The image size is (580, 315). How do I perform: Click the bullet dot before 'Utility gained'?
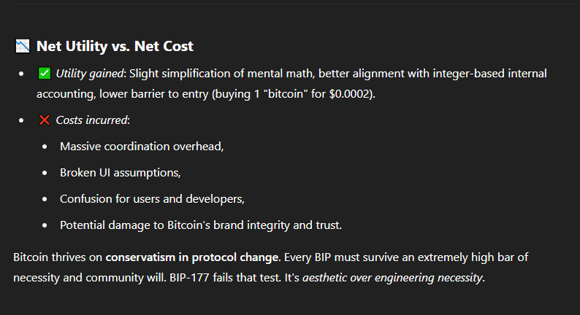(21, 74)
